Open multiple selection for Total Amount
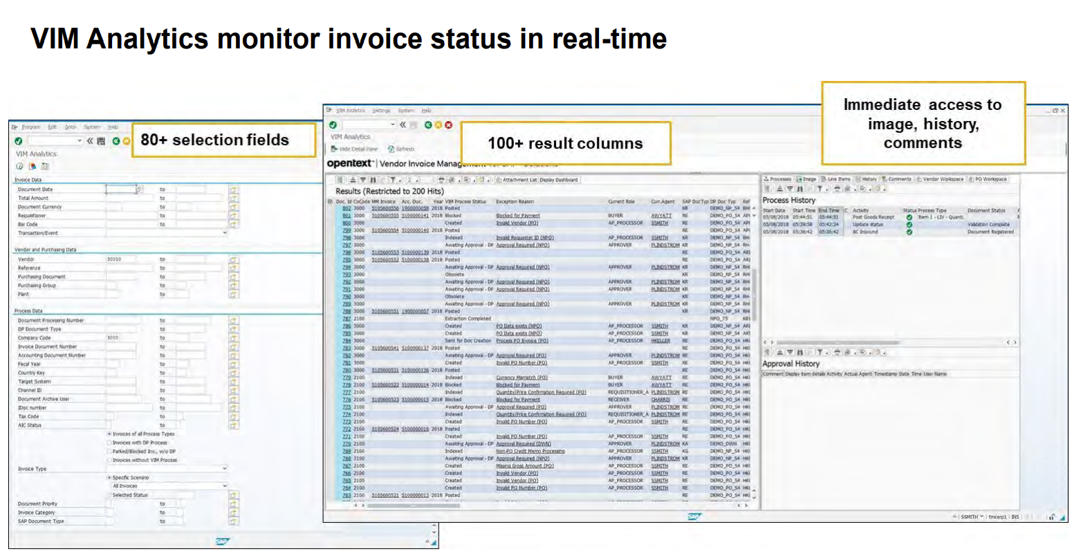The height and width of the screenshot is (556, 1081). pyautogui.click(x=233, y=198)
